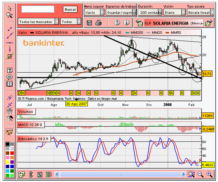218x182 pixels.
Task: Pick the Fibonacci retracement tool
Action: point(10,56)
